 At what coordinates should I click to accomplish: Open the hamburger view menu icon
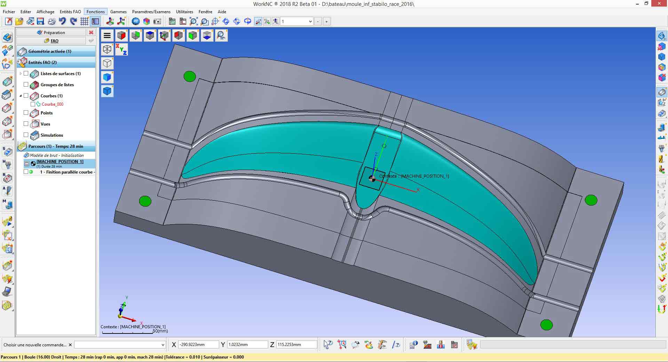107,35
